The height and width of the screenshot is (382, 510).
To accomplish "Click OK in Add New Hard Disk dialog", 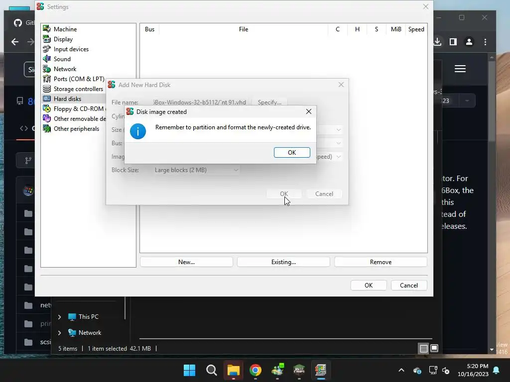I will click(284, 193).
